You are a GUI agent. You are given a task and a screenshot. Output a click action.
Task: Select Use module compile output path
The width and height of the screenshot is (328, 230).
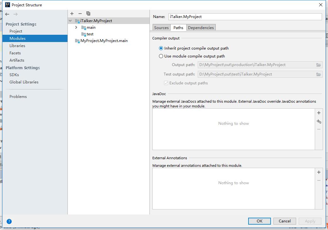161,56
